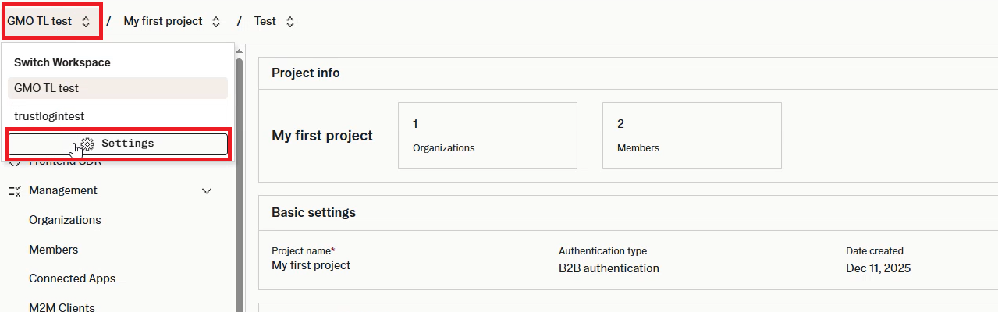Click up-down arrows next to Test environment
The height and width of the screenshot is (312, 998).
pos(290,22)
